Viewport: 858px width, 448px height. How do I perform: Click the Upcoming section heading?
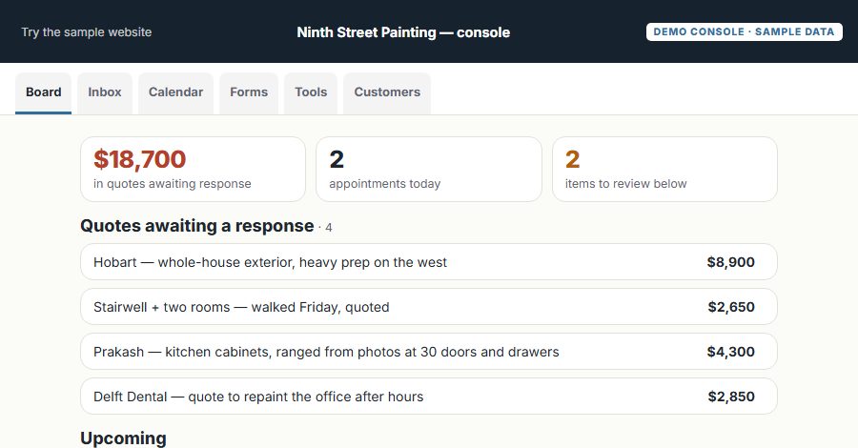pyautogui.click(x=123, y=438)
